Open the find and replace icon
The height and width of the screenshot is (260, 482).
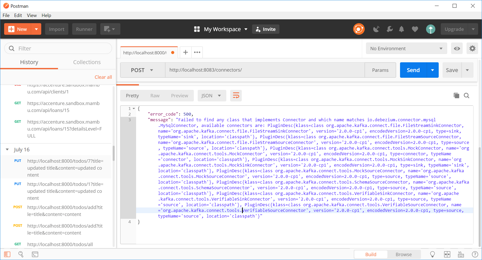pos(21,254)
